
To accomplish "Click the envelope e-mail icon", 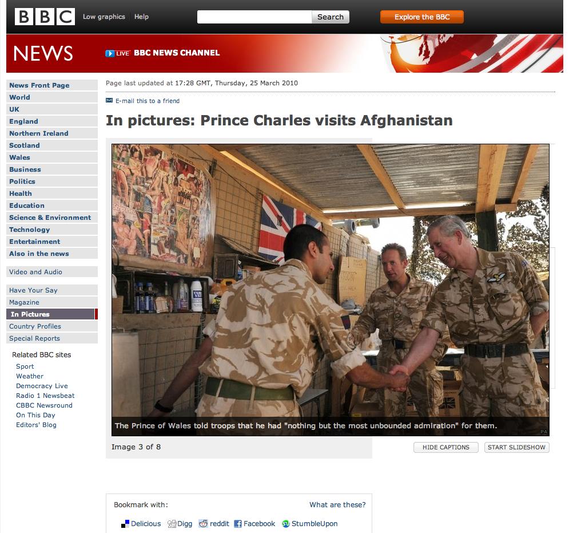I will click(109, 100).
